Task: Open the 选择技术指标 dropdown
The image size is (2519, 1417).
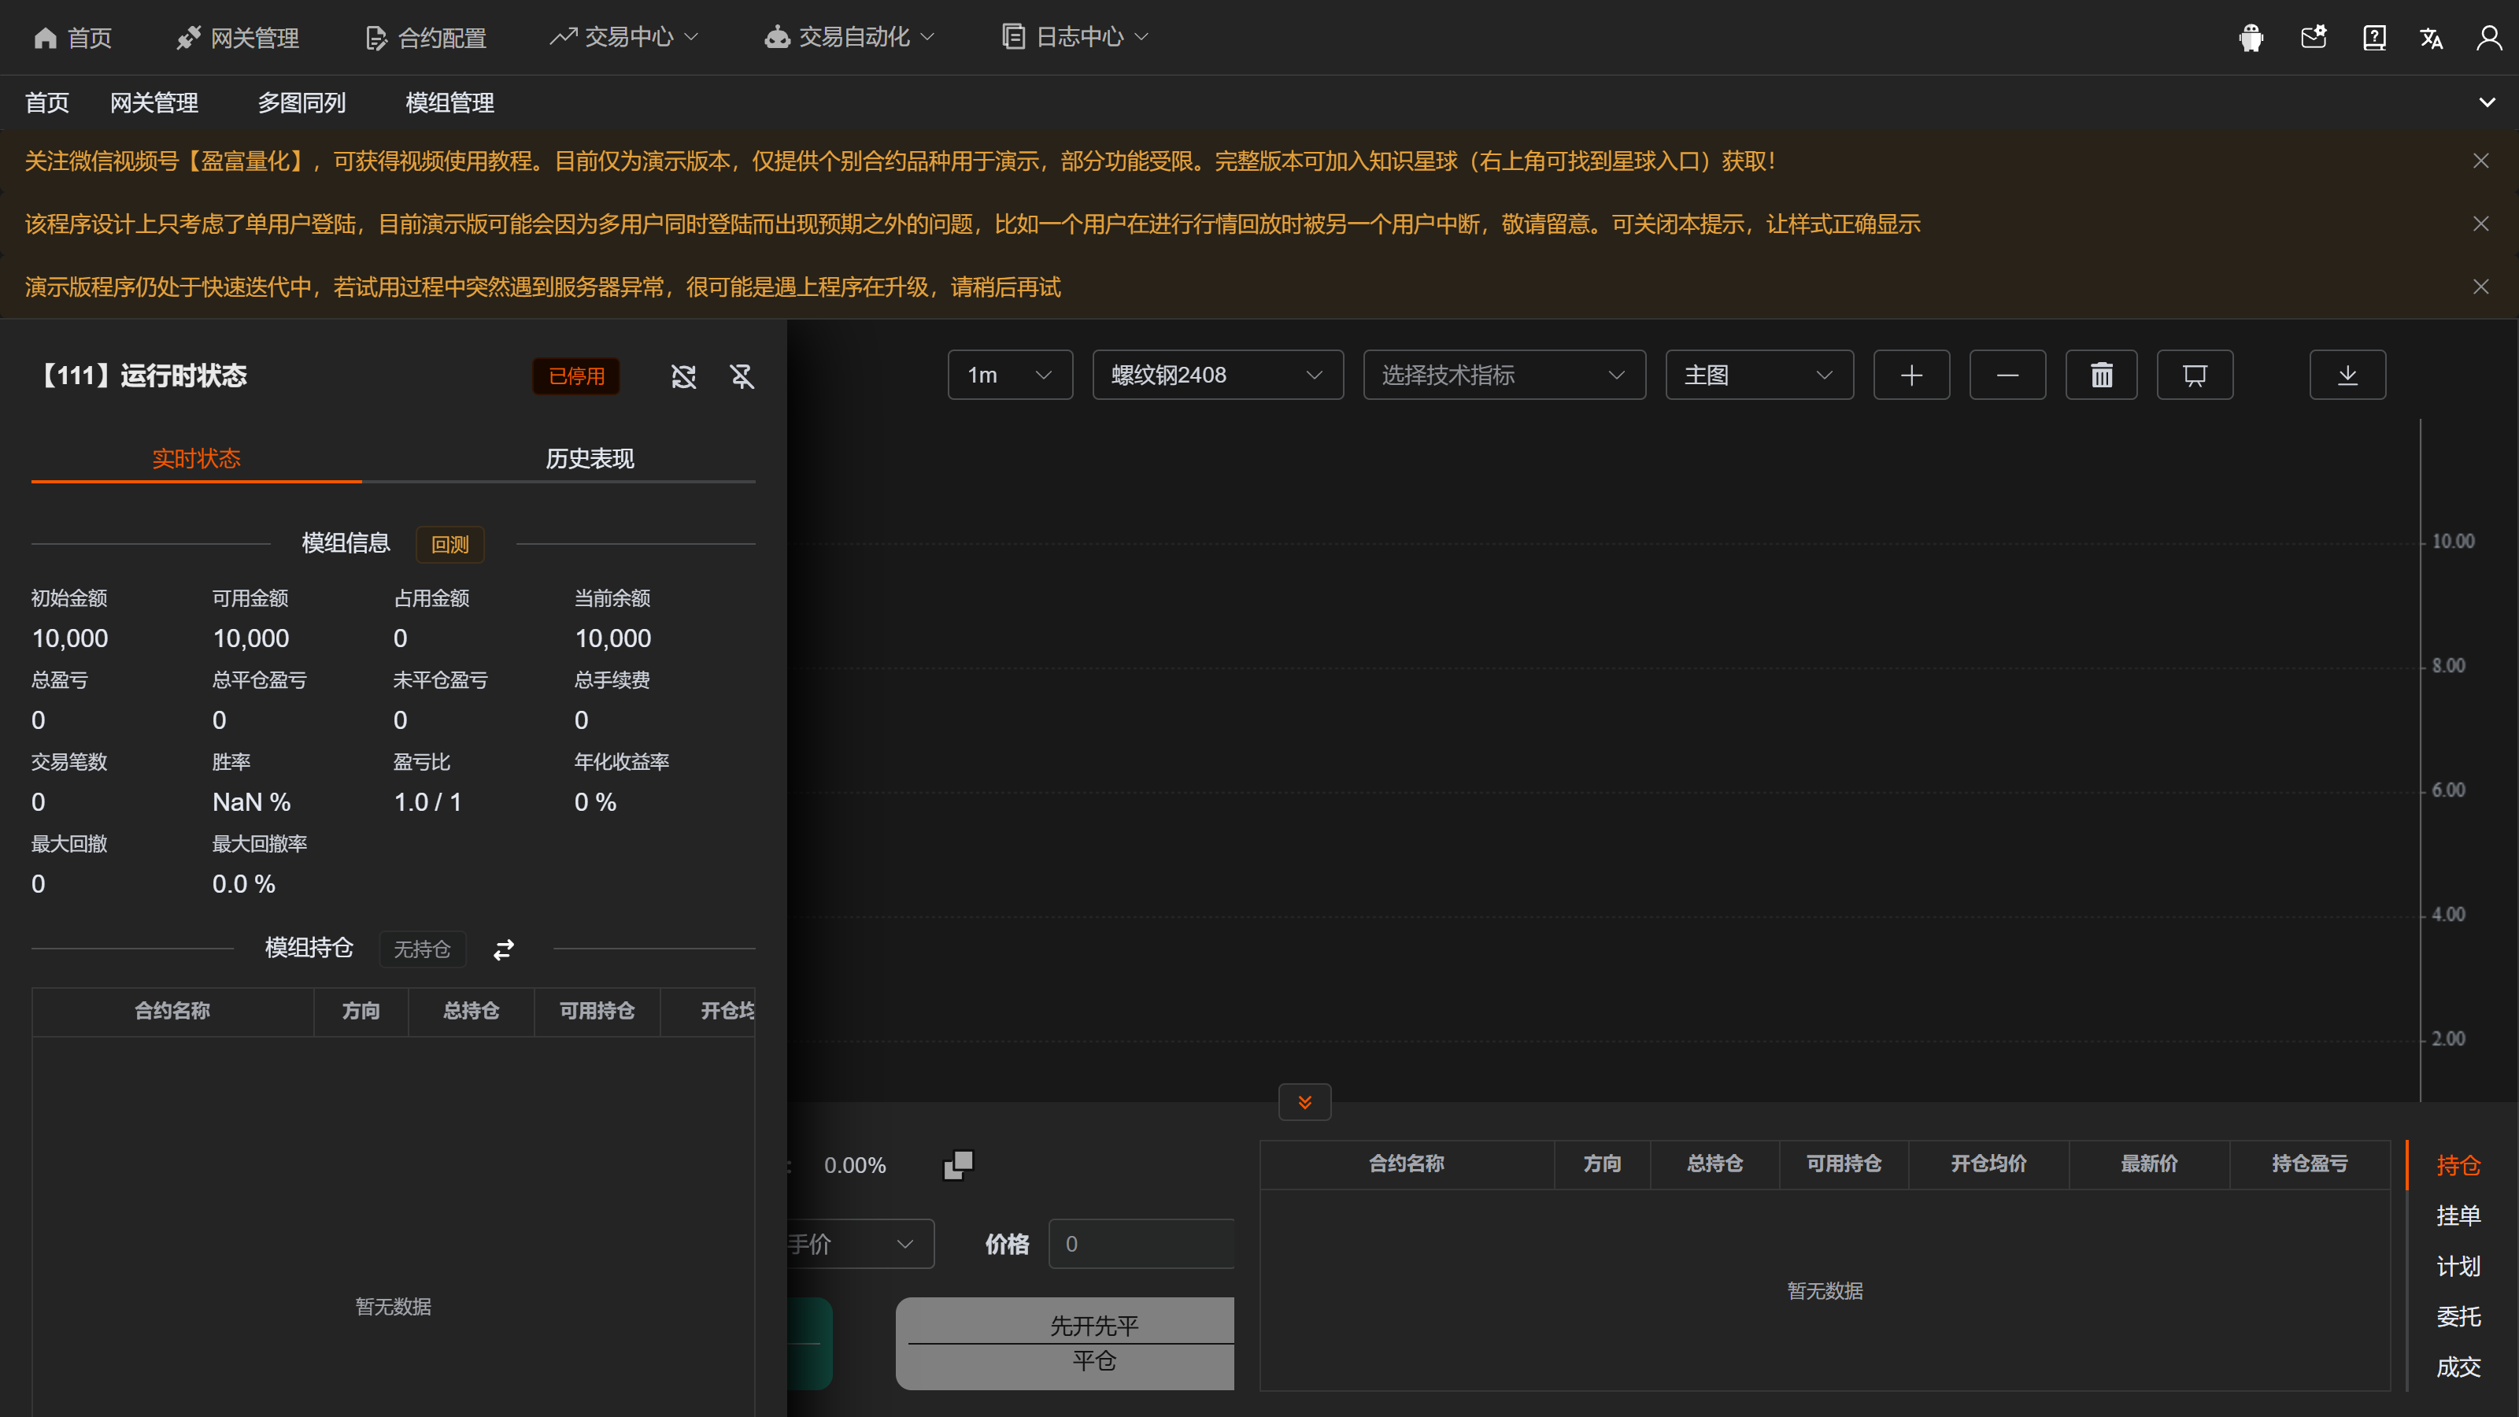Action: click(1504, 375)
